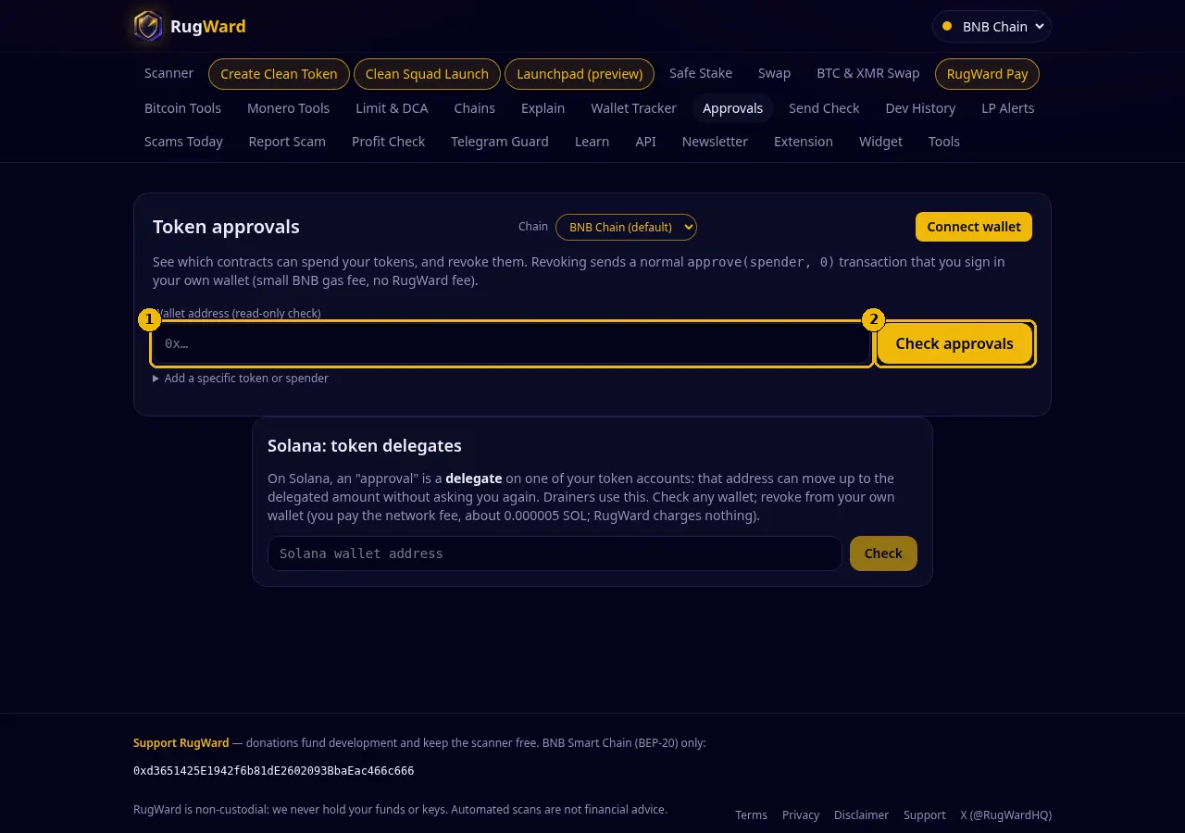The width and height of the screenshot is (1185, 833).
Task: Expand 'Add a specific token or spender'
Action: click(x=241, y=378)
